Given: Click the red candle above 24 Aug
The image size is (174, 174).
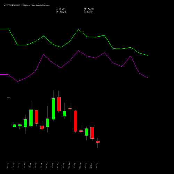Looking at the screenshot, I should coord(59,104).
